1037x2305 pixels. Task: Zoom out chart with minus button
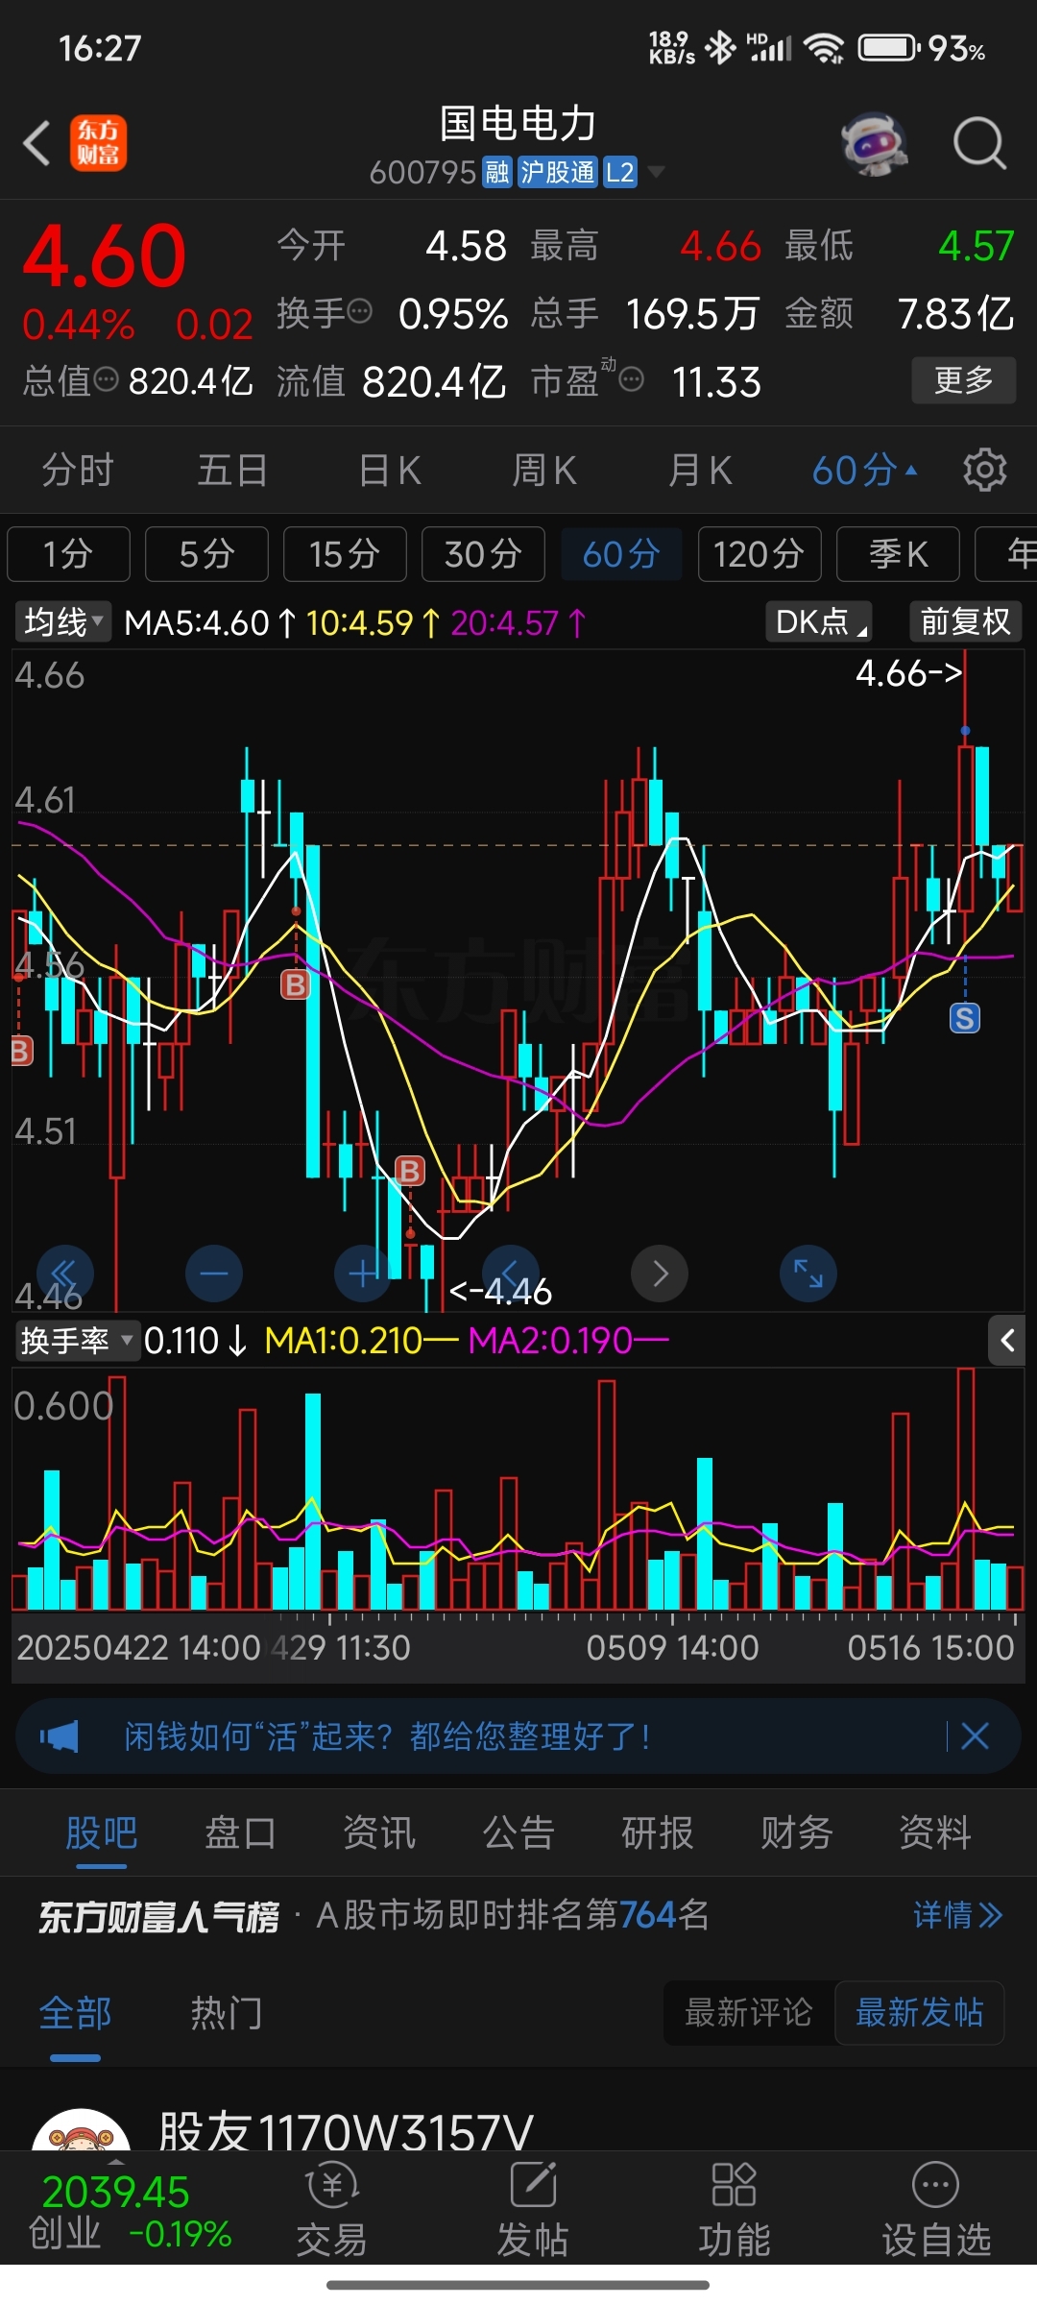[x=213, y=1274]
